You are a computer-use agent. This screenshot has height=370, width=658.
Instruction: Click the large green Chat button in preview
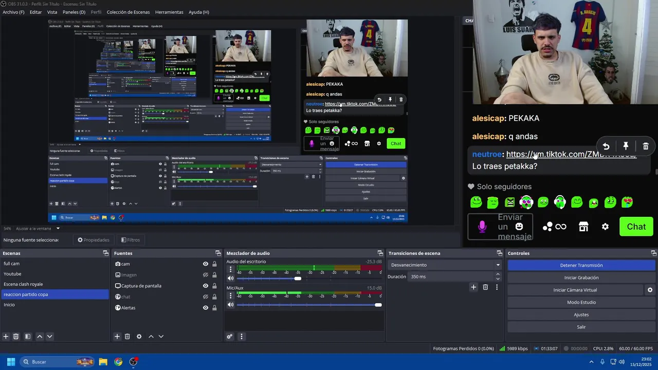click(636, 227)
